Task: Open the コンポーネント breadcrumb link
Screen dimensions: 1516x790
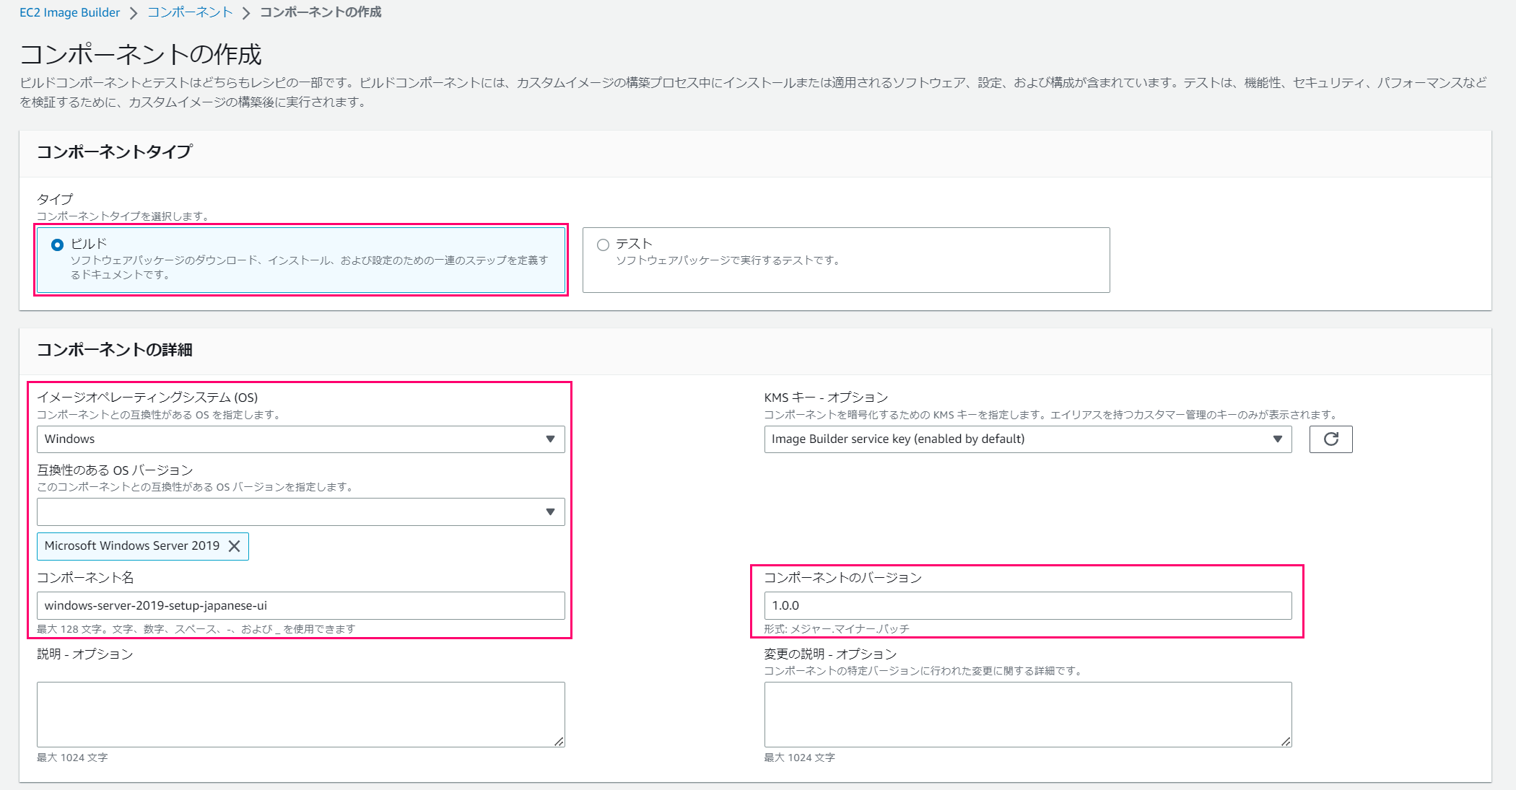Action: pos(190,12)
